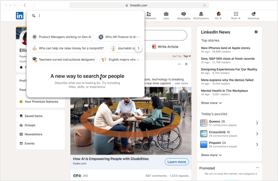Reload page using browser refresh icon
Screen dimensions: 278x181
click(x=205, y=5)
